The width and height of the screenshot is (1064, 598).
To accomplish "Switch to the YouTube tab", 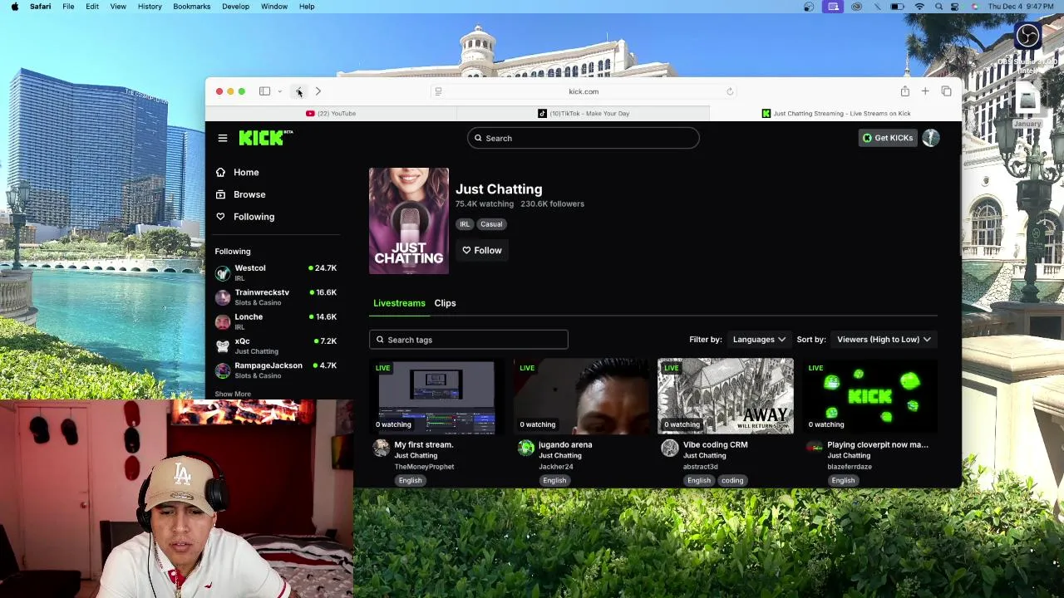I will pyautogui.click(x=331, y=113).
